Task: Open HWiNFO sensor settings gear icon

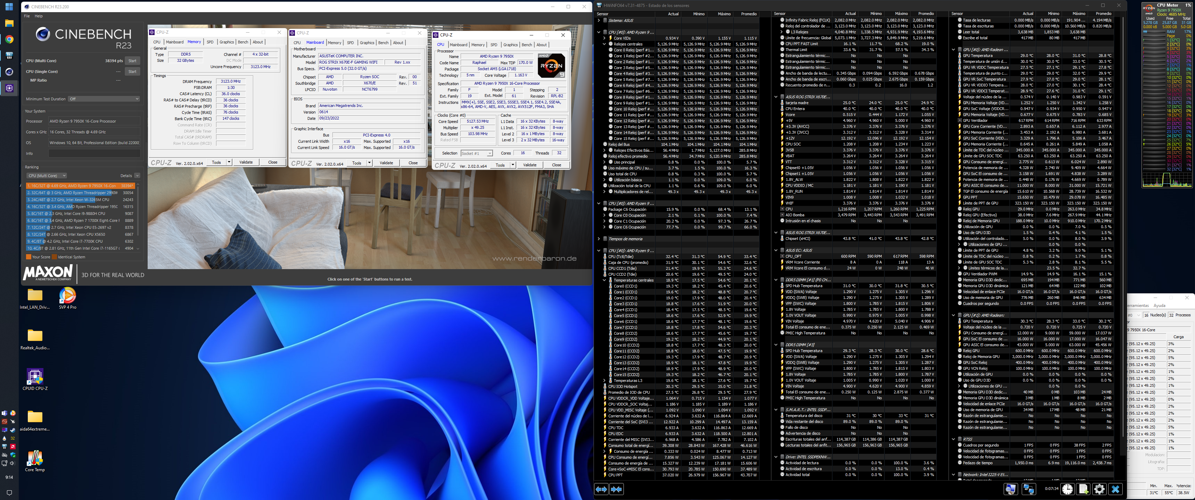Action: (x=1099, y=489)
